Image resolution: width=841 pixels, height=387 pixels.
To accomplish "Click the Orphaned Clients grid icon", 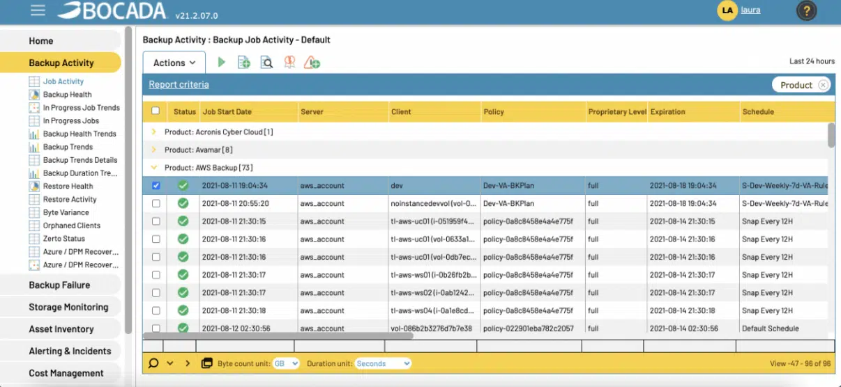I will [34, 226].
